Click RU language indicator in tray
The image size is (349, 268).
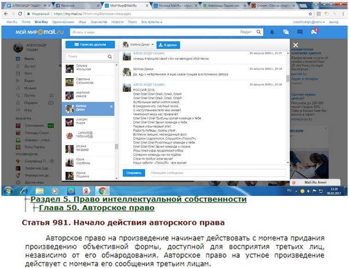(289, 190)
